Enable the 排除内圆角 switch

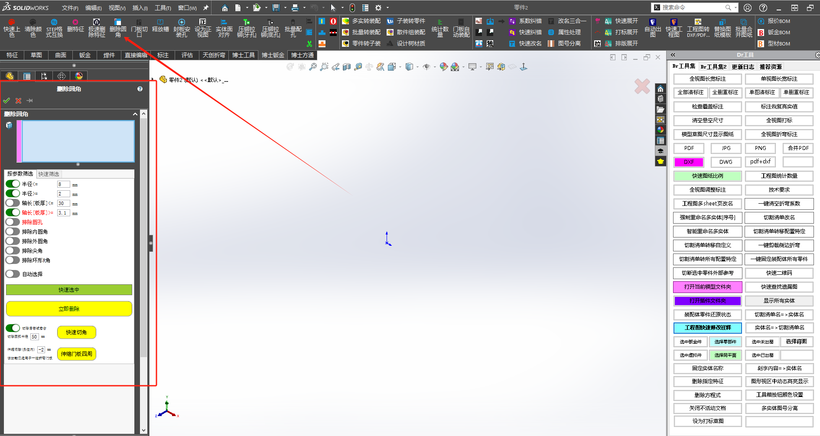[13, 231]
